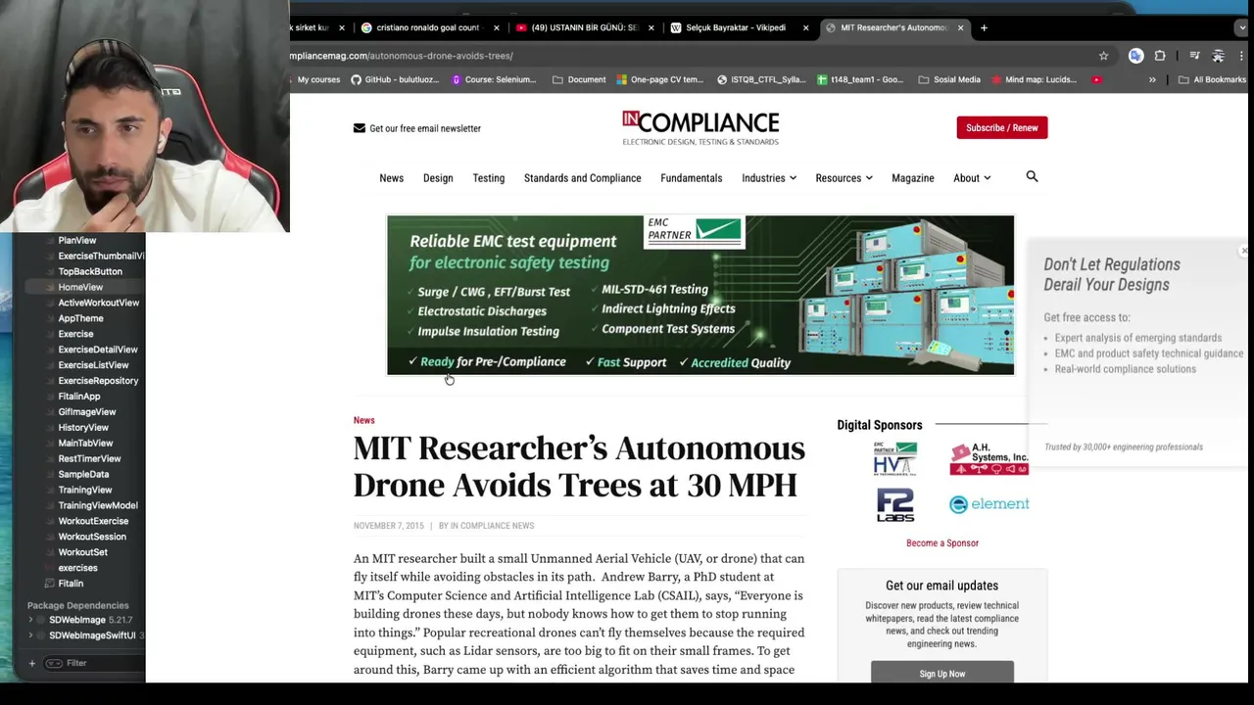Image resolution: width=1254 pixels, height=705 pixels.
Task: Select RestTimerView in Xcode navigator
Action: click(x=89, y=459)
